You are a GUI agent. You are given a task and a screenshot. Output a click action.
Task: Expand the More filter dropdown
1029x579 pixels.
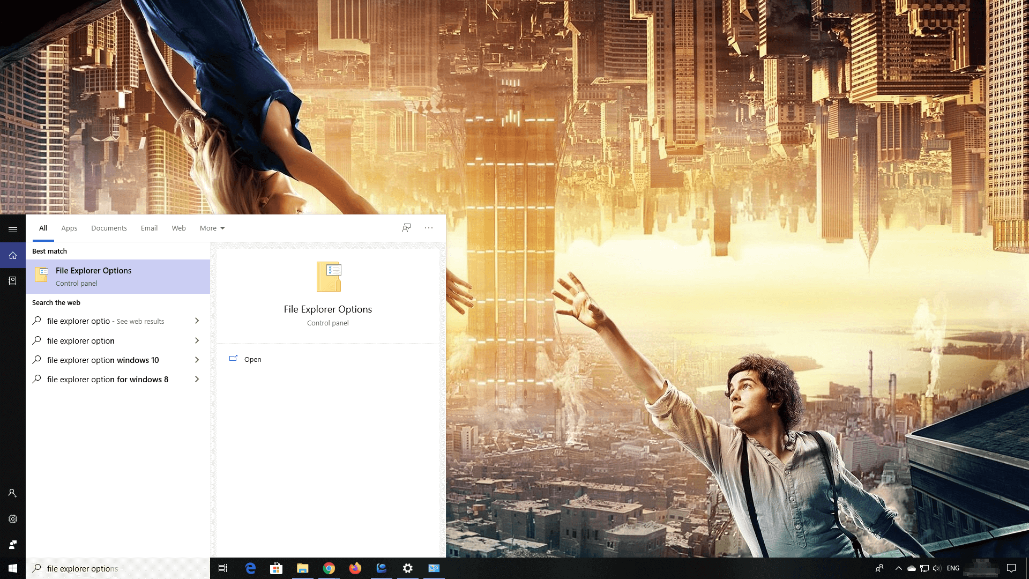[x=212, y=228]
